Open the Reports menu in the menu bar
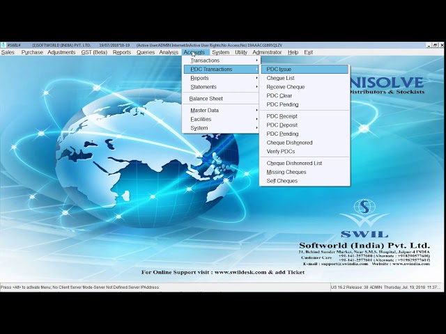Image resolution: width=446 pixels, height=334 pixels. point(122,52)
